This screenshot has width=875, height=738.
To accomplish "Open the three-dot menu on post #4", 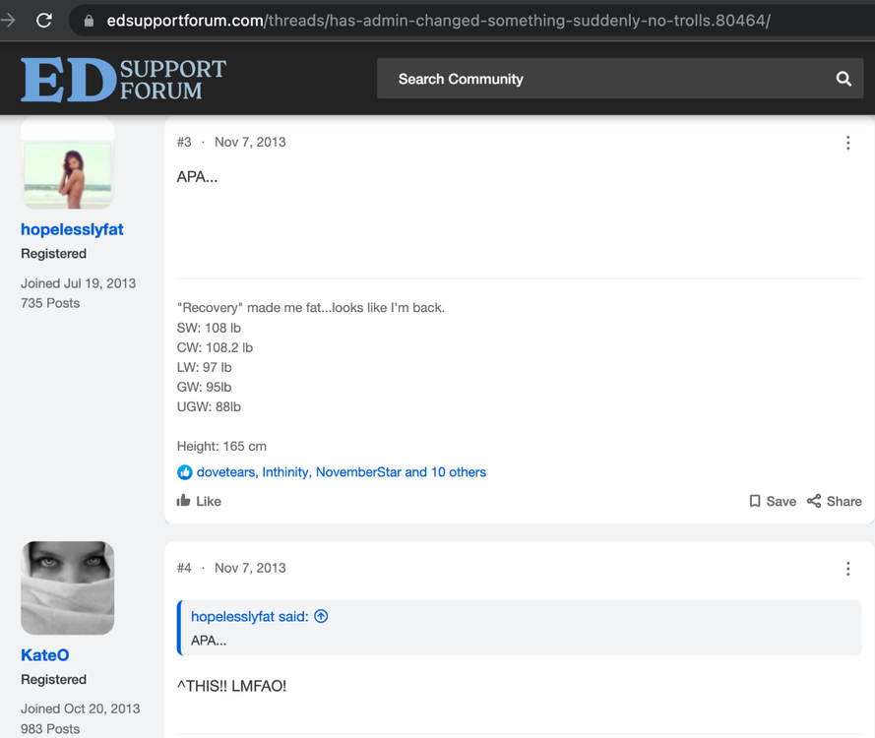I will [847, 569].
